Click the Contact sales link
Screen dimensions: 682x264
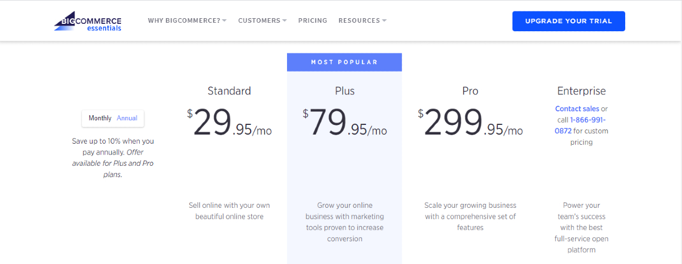pos(577,108)
